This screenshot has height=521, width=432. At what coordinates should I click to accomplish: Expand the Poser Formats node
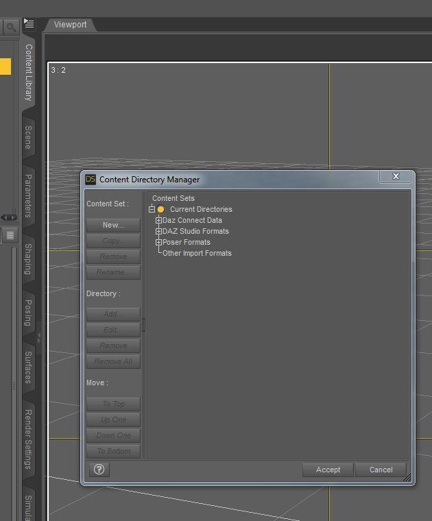point(158,242)
